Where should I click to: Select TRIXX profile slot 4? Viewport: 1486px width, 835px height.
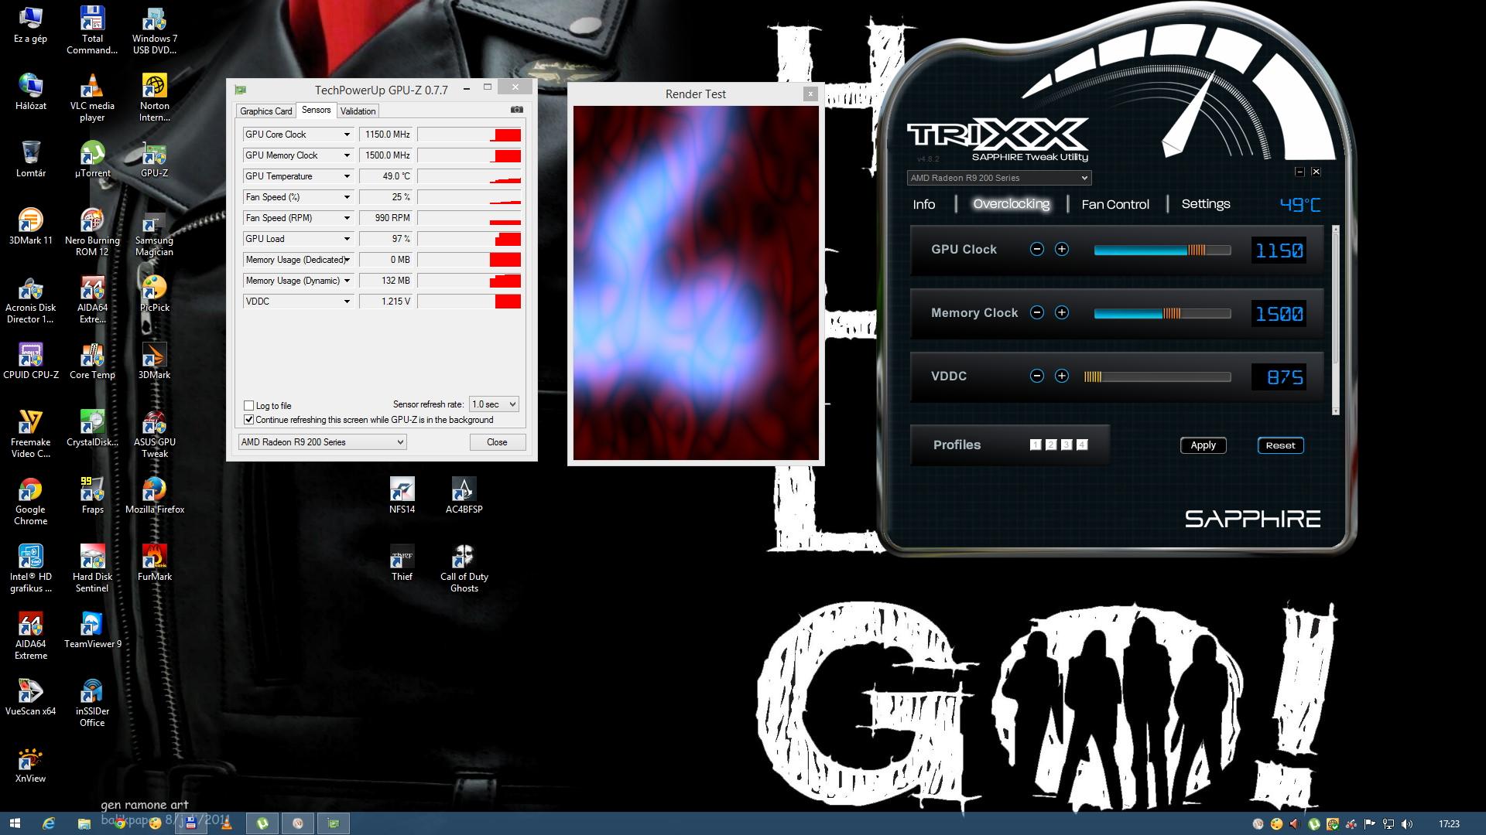[x=1082, y=445]
